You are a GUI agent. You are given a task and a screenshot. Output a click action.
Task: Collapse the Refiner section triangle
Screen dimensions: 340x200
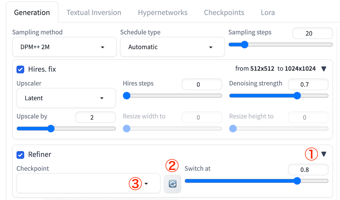tap(324, 154)
